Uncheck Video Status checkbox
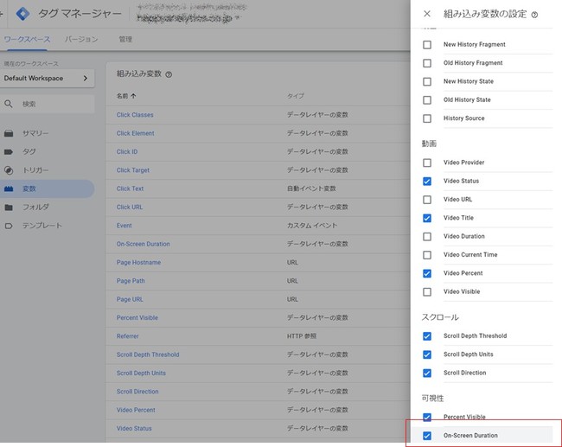This screenshot has height=447, width=562. click(x=427, y=182)
